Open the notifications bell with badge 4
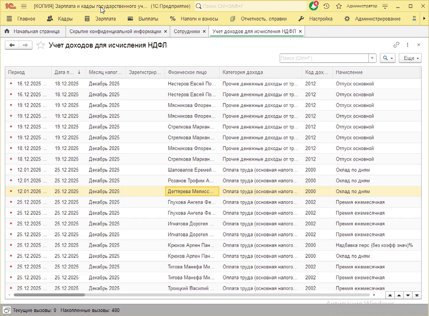Screen dimensions: 429x316 tap(314, 6)
